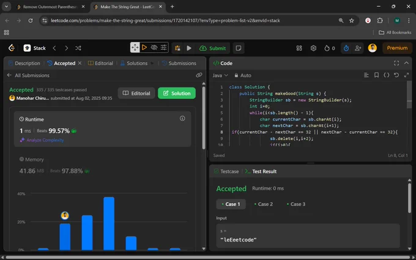
Task: Bookmark this page star icon
Action: [x=352, y=20]
